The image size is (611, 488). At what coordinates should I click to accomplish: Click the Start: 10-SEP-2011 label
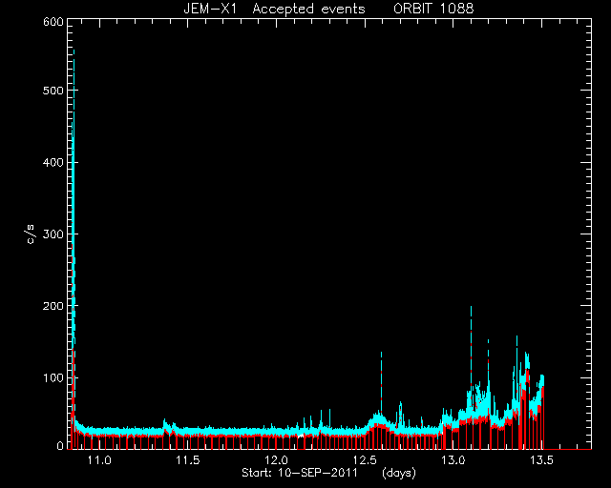click(300, 473)
